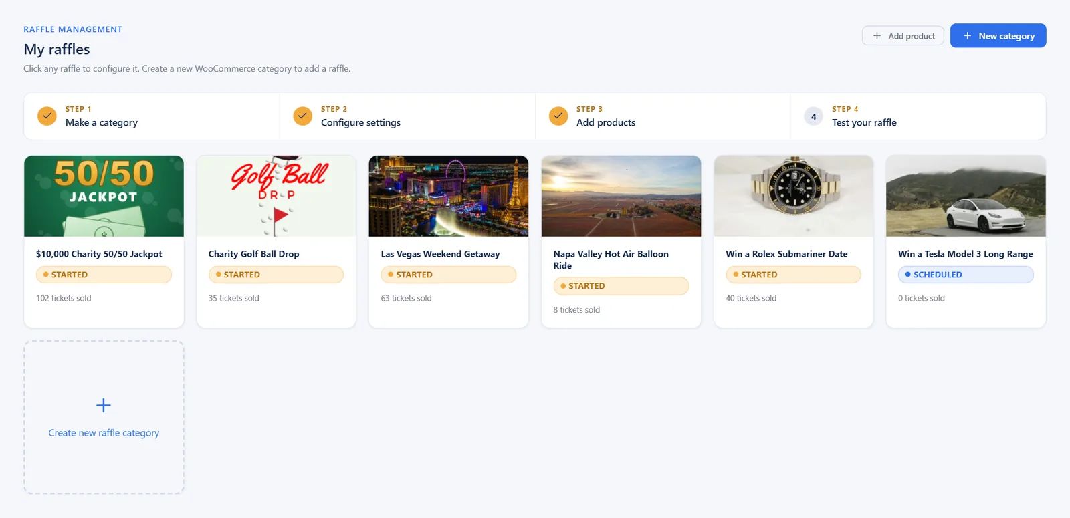This screenshot has height=518, width=1070.
Task: Click the large plus in the dashed card
Action: point(104,406)
